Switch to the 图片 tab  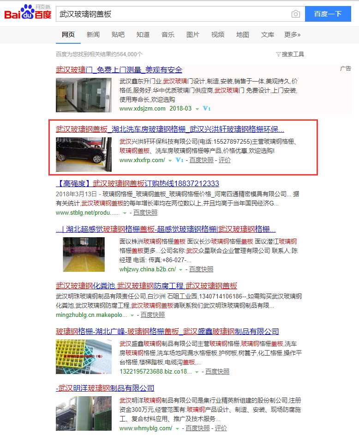tap(192, 35)
